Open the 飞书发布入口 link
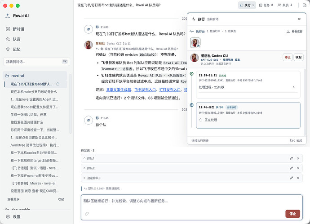 coord(145,90)
